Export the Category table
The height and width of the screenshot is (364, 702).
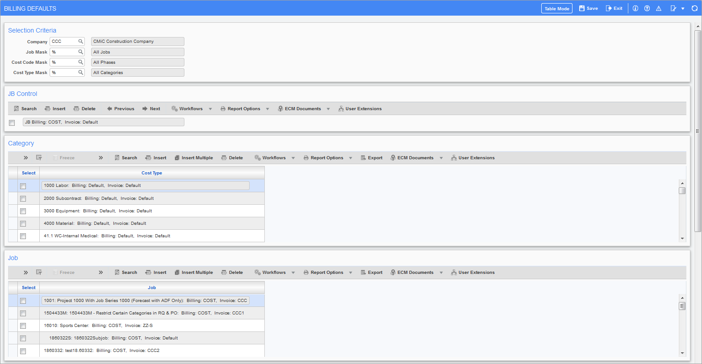point(372,158)
